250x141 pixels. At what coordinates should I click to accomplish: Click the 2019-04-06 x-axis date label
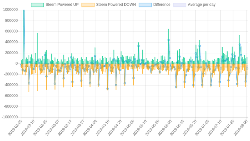click(x=90, y=128)
